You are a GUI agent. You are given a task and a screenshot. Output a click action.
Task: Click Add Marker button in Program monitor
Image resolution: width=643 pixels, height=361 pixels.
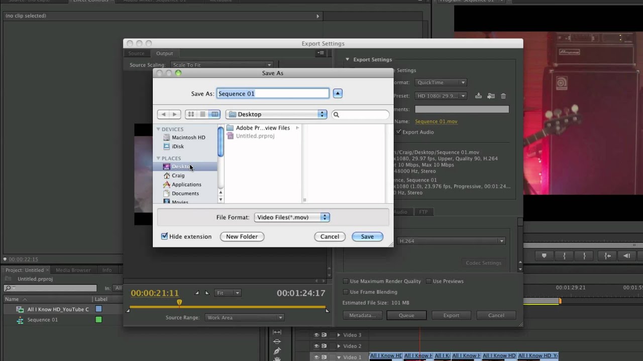pos(544,256)
